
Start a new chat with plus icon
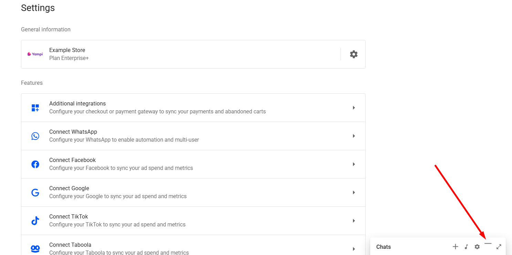pyautogui.click(x=455, y=247)
